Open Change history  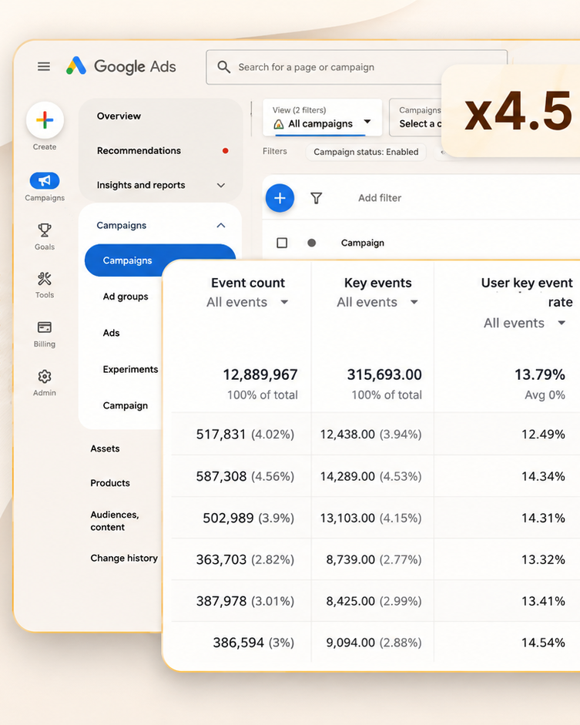(124, 558)
